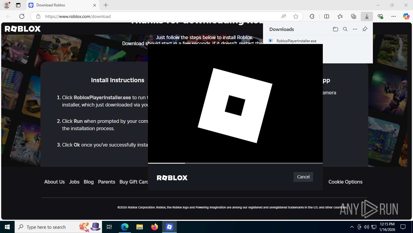The width and height of the screenshot is (413, 233).
Task: Open the About Us footer link
Action: pyautogui.click(x=54, y=182)
